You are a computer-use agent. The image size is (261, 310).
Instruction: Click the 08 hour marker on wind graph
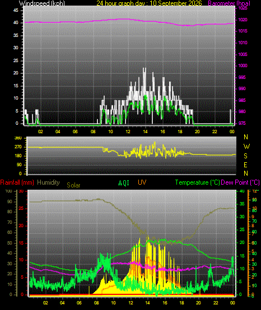(93, 131)
